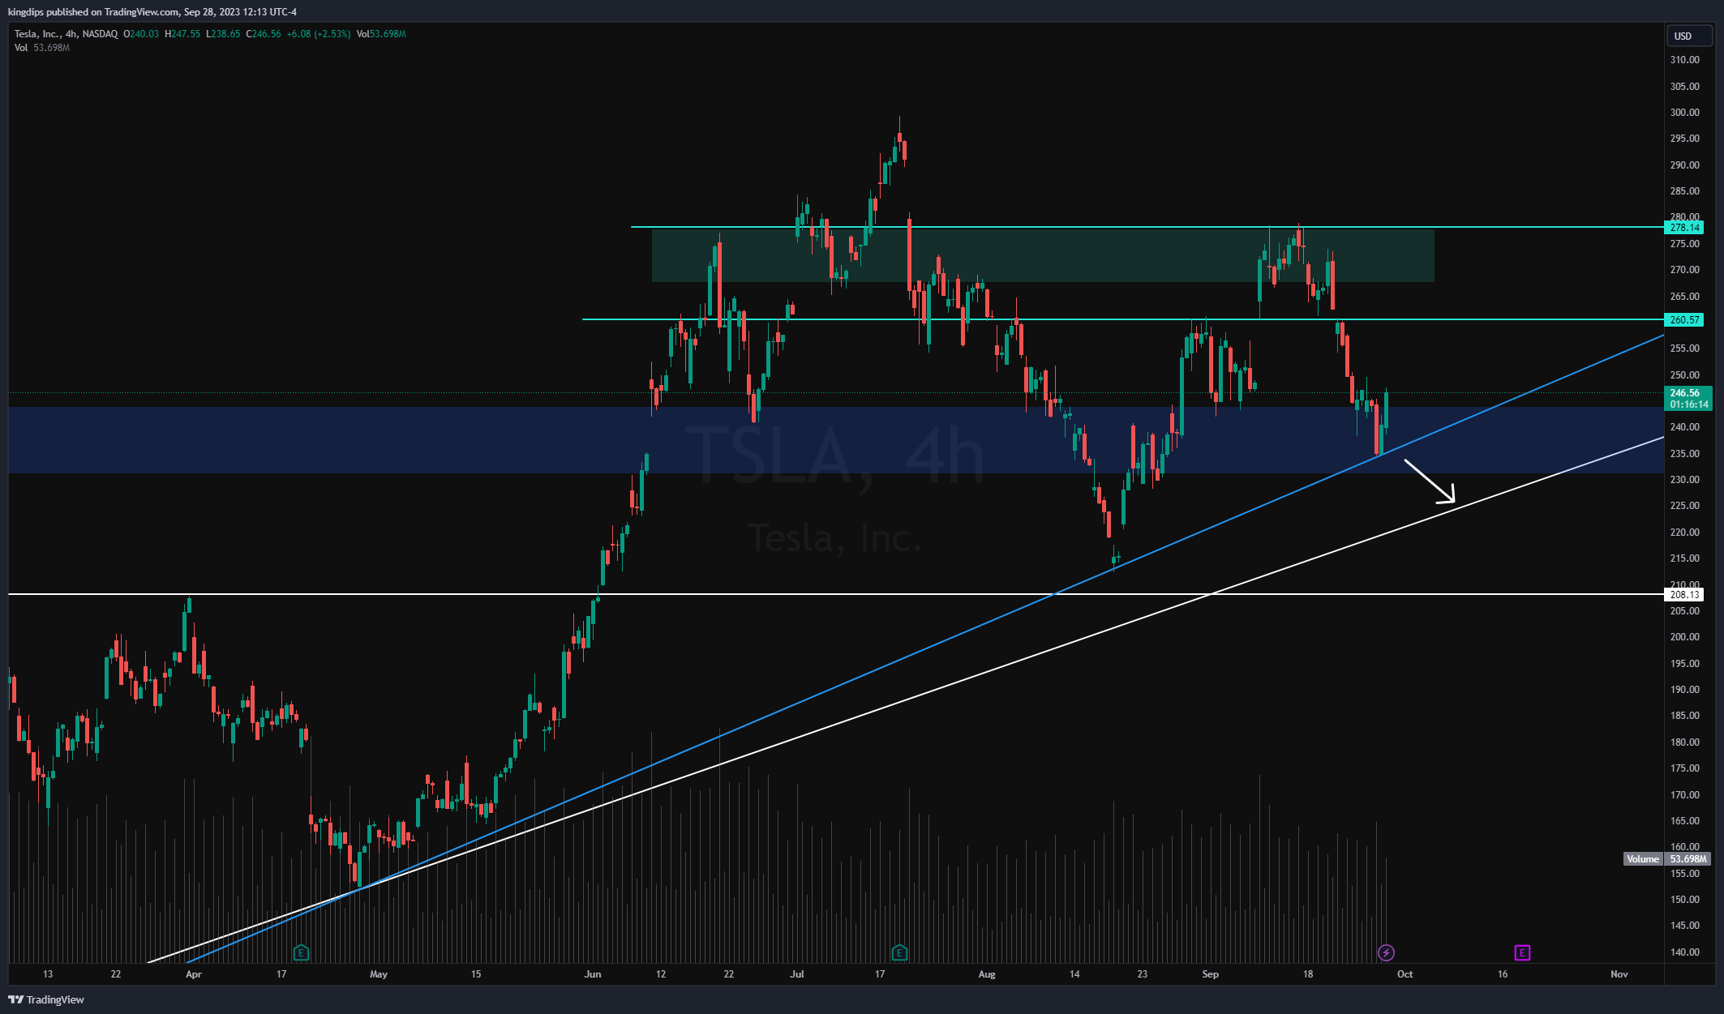Click the Oct date label on the time axis
Image resolution: width=1724 pixels, height=1014 pixels.
pyautogui.click(x=1405, y=974)
